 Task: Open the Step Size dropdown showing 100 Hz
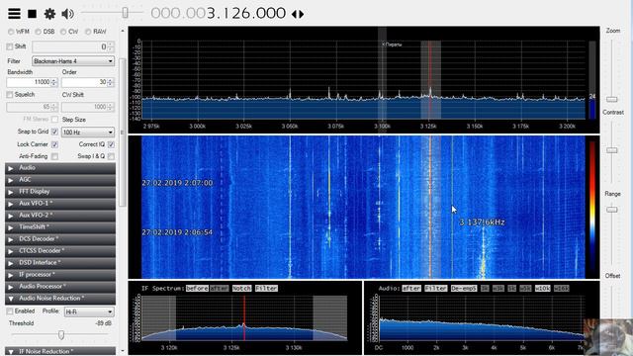coord(88,132)
